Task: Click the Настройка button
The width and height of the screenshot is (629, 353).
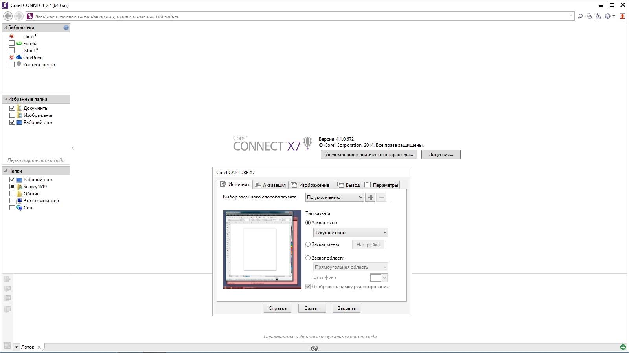Action: click(x=368, y=245)
